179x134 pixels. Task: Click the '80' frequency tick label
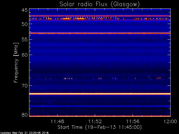click(25, 115)
